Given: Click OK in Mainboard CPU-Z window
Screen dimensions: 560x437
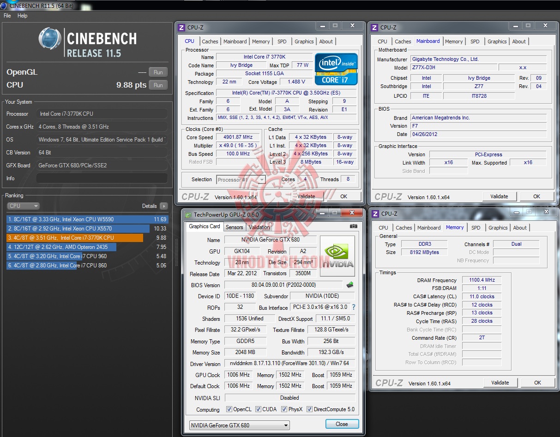Looking at the screenshot, I should coord(536,196).
